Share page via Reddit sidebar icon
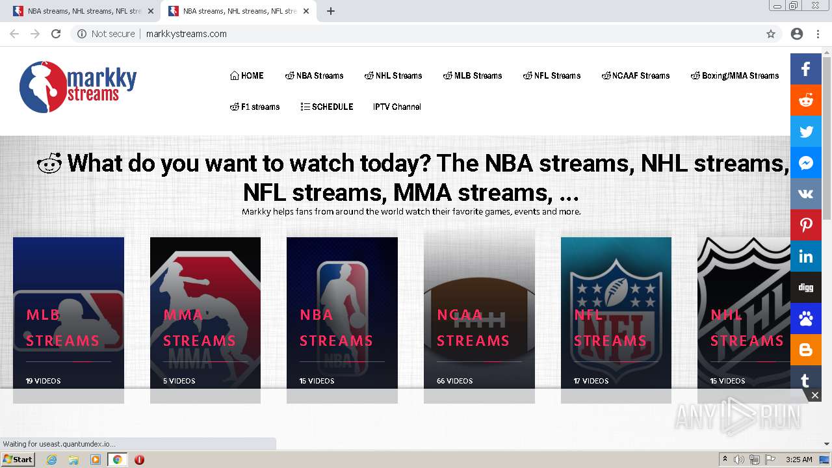The height and width of the screenshot is (468, 832). (806, 100)
